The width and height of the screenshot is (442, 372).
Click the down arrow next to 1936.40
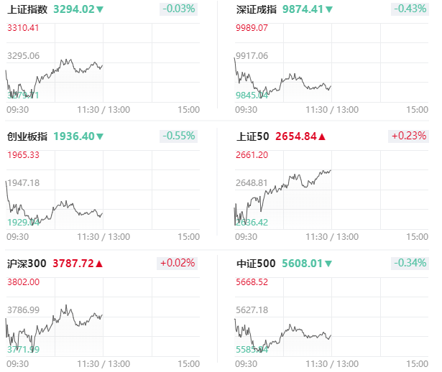[100, 137]
